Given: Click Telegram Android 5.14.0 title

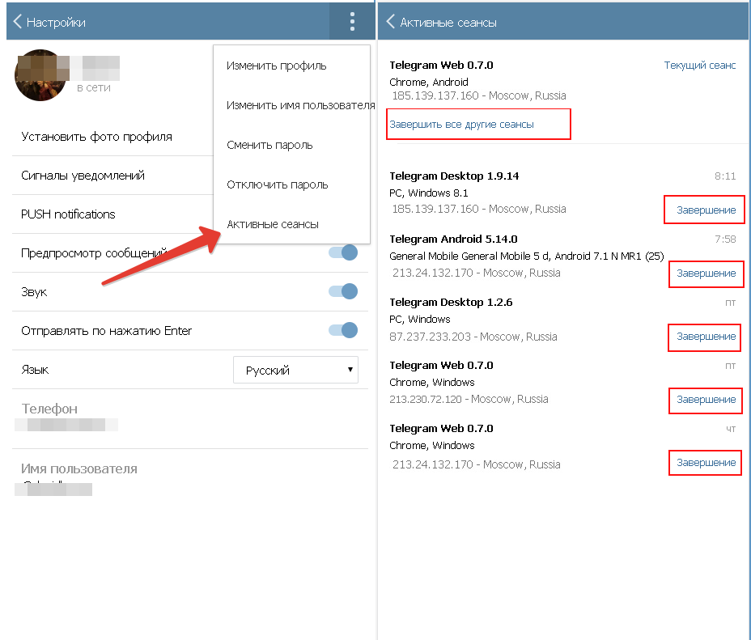Looking at the screenshot, I should [x=453, y=239].
